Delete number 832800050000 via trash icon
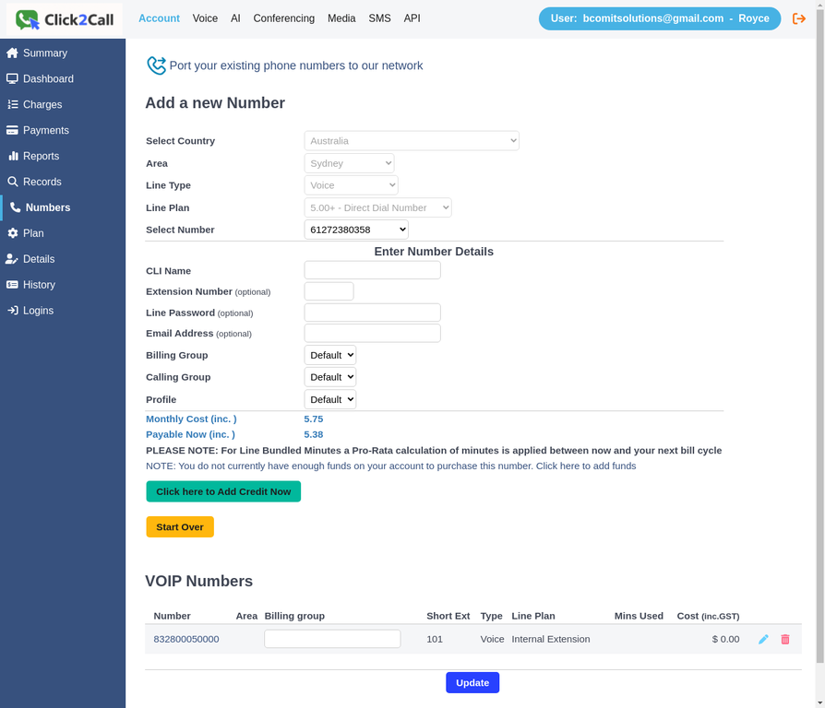825x708 pixels. tap(785, 639)
